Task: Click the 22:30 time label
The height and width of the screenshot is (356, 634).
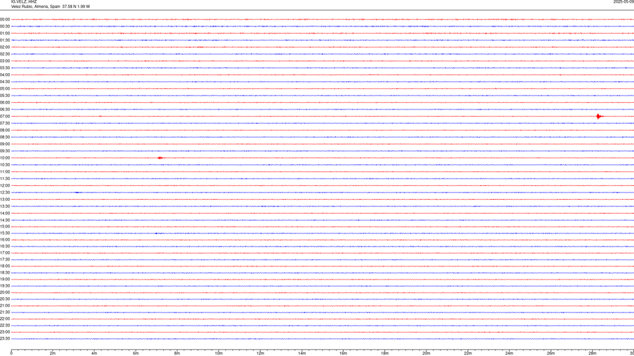Action: coord(5,325)
